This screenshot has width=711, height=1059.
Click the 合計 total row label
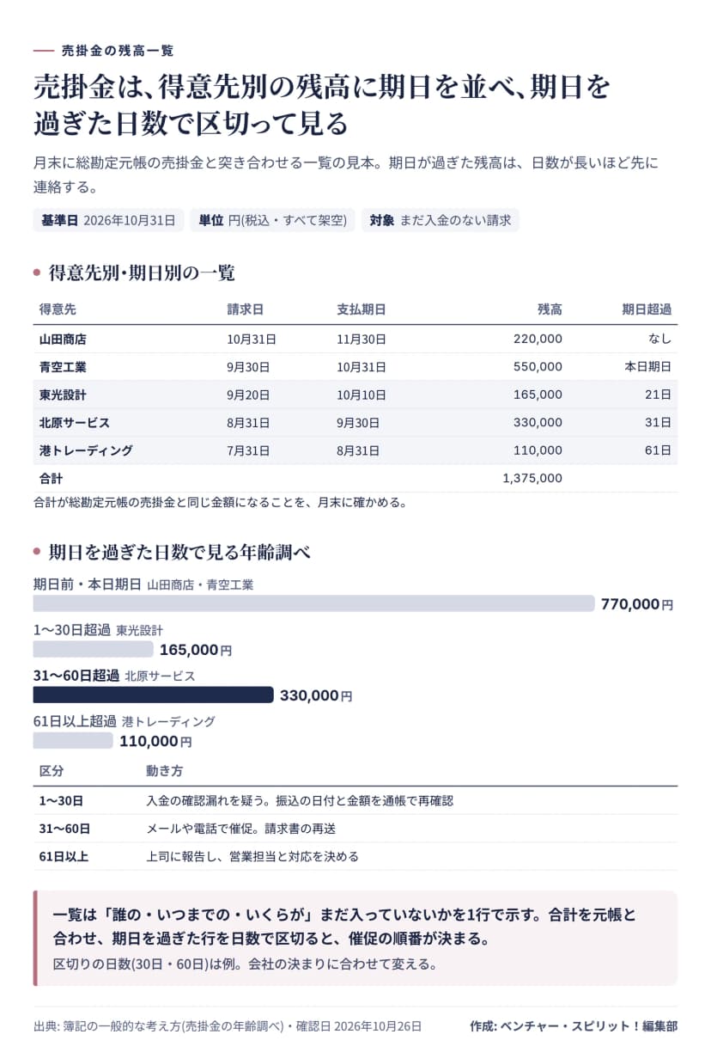point(51,479)
